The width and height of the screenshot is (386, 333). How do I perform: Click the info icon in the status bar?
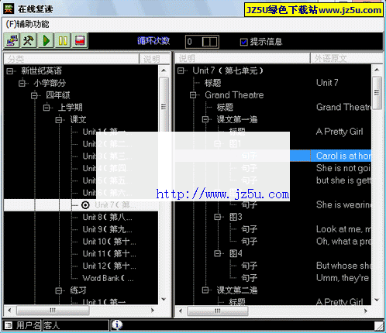click(117, 324)
